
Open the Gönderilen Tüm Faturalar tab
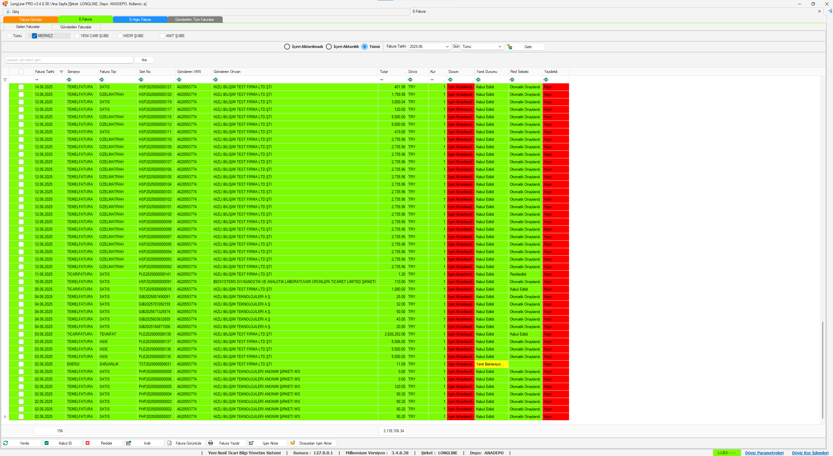point(195,20)
